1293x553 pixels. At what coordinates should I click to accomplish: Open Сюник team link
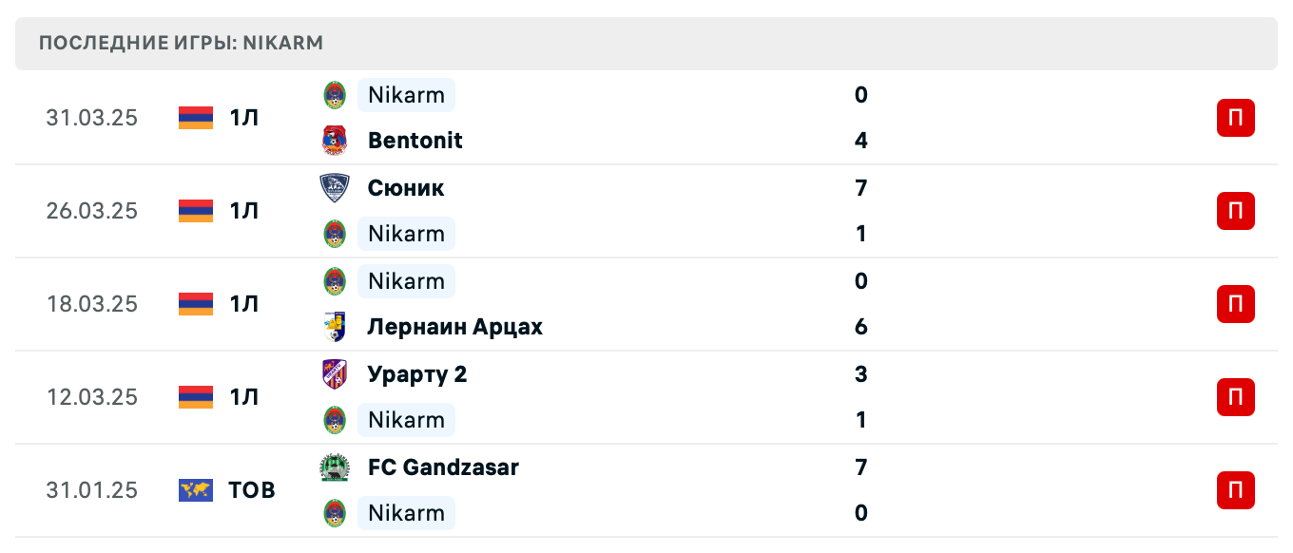tap(406, 188)
